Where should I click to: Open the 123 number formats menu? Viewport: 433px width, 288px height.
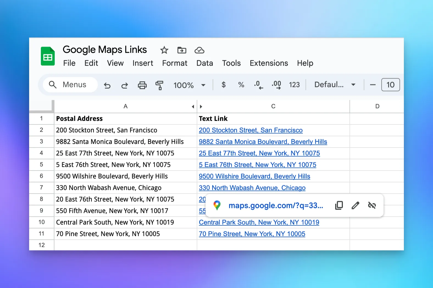point(294,85)
